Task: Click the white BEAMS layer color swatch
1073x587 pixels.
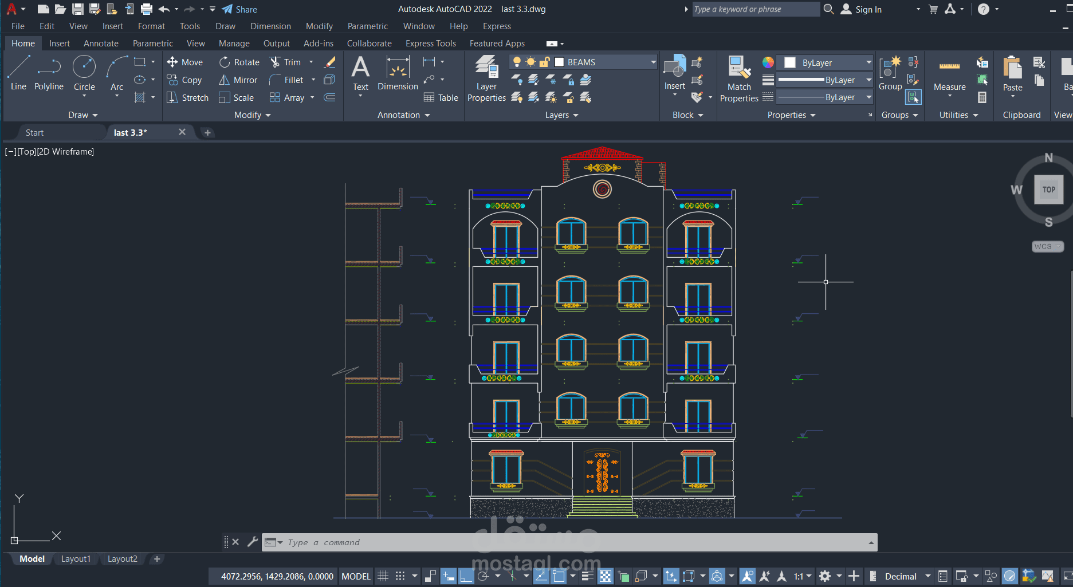Action: point(559,62)
